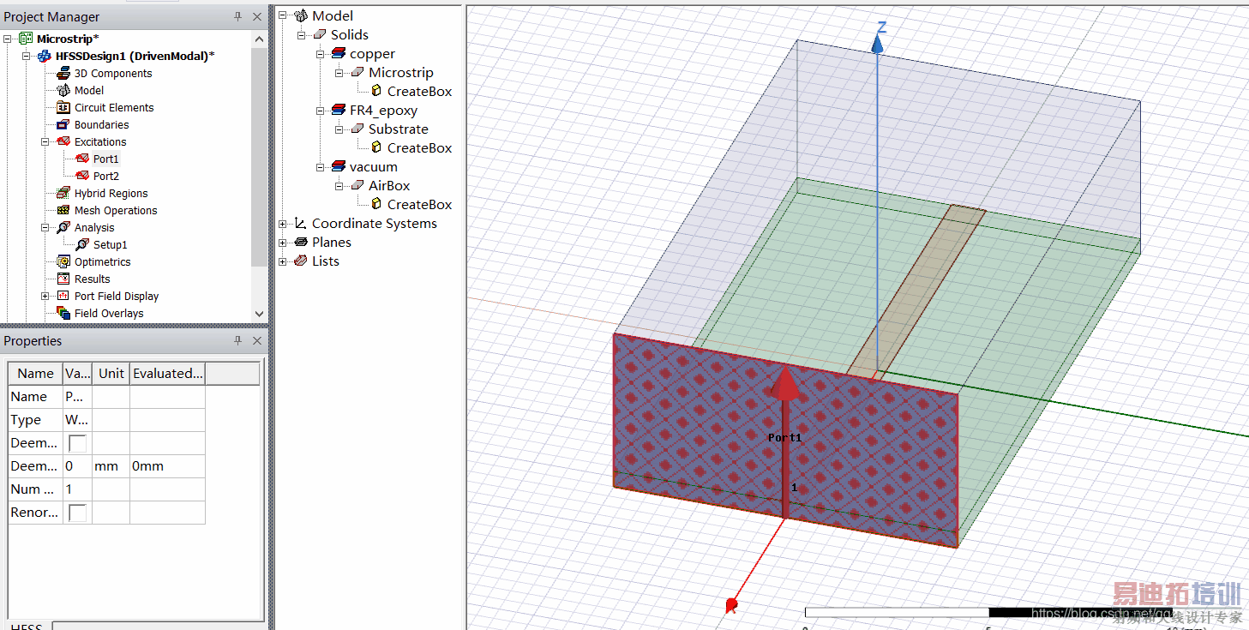Collapse the HFSSDesign1 design node
Viewport: 1249px width, 630px height.
(x=27, y=56)
